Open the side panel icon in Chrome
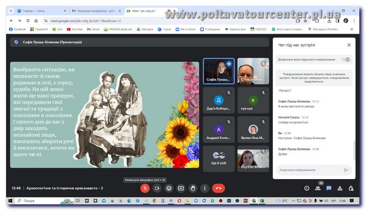Screen dimensions: 366x211 (337, 21)
